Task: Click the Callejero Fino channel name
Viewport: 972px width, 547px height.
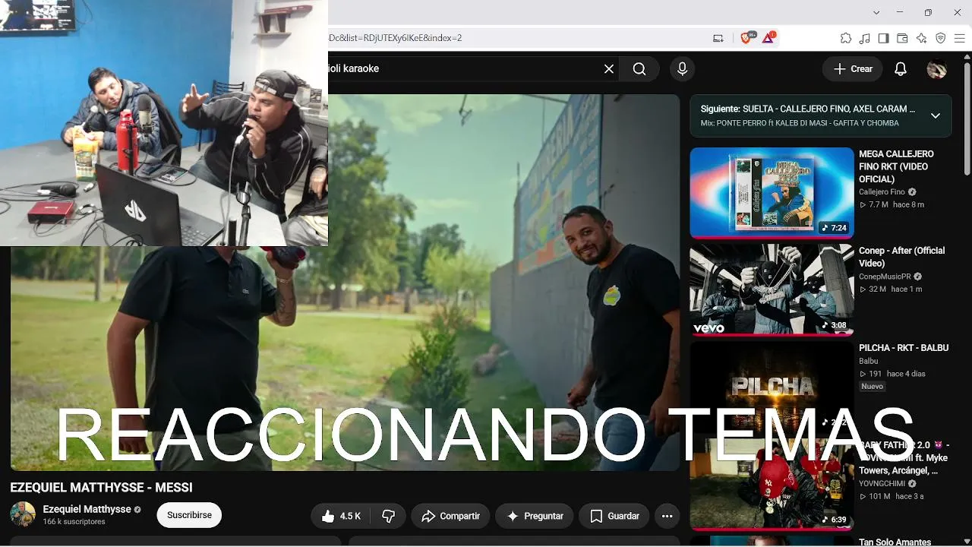Action: (882, 192)
